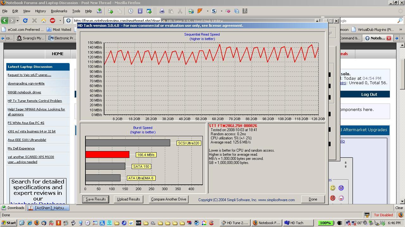Click the search magnifier icon
405x227 pixels.
tap(400, 20)
